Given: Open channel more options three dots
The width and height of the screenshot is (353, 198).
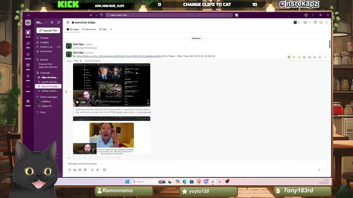Looking at the screenshot, I should [327, 23].
